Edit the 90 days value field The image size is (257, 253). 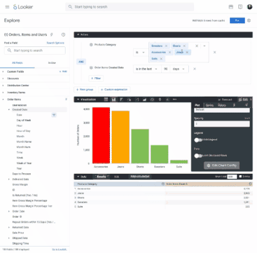pos(166,69)
